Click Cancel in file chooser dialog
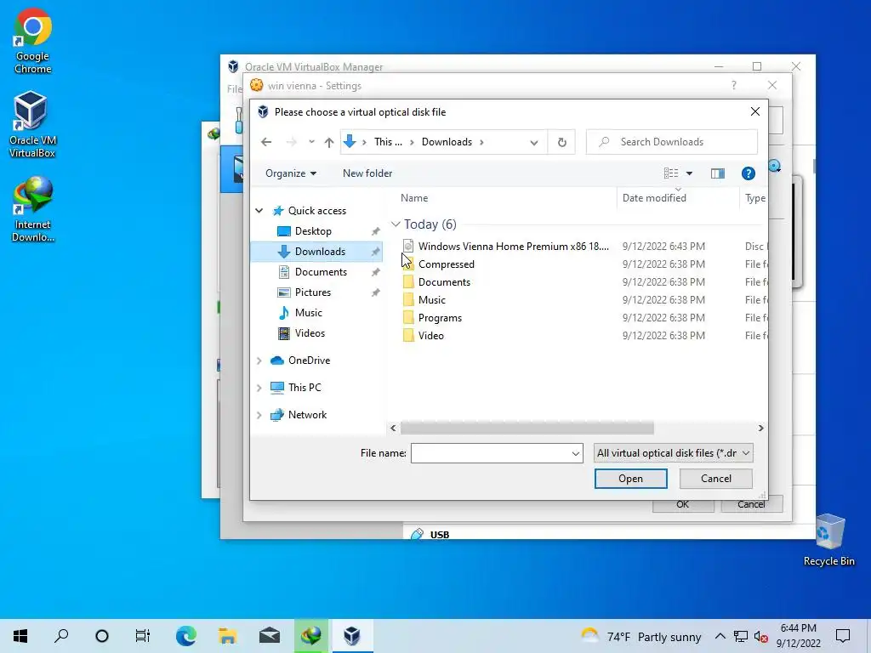Viewport: 871px width, 653px height. [715, 479]
